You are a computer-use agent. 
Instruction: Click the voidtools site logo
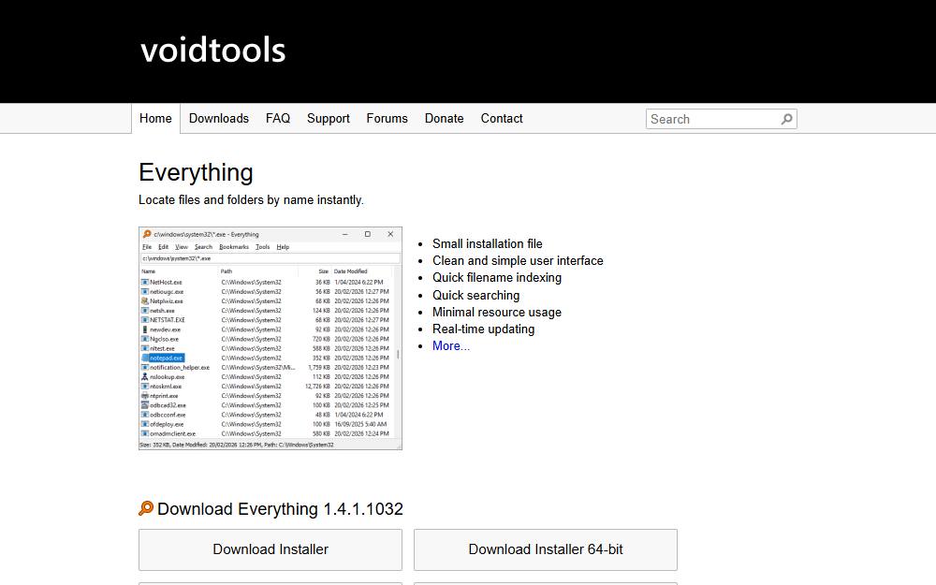tap(213, 50)
